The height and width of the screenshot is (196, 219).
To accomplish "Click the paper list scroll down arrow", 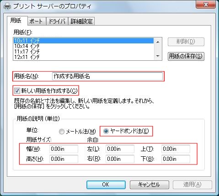I will click(158, 56).
